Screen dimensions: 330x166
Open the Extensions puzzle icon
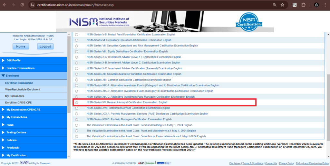(x=303, y=5)
